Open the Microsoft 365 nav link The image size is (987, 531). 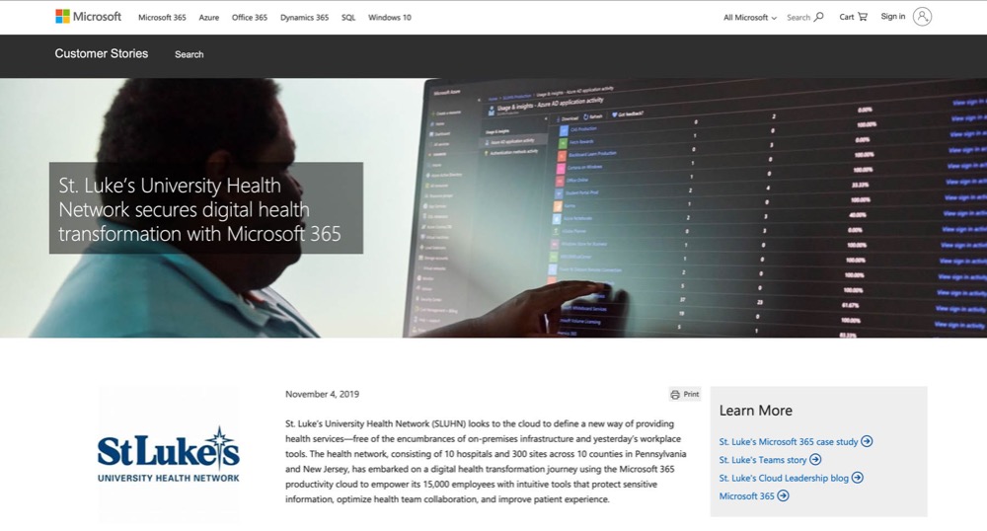pyautogui.click(x=162, y=18)
